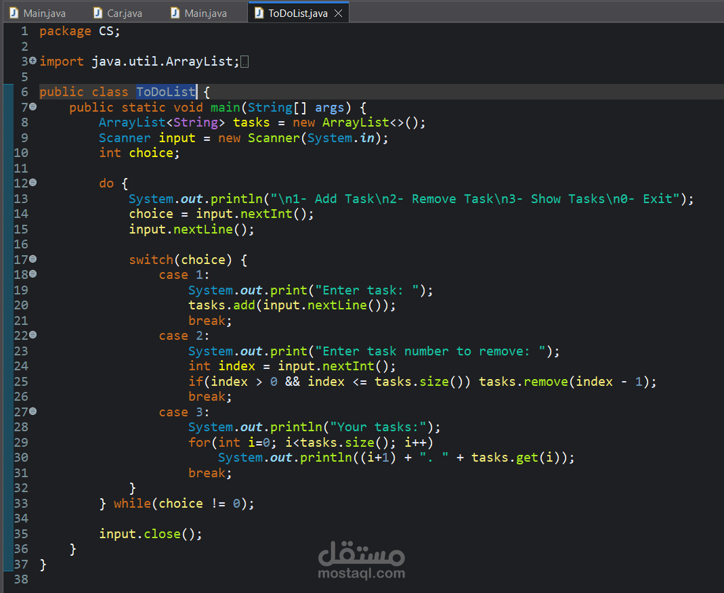
Task: Click the Java file icon on the ToDoList.java tab
Action: click(x=259, y=13)
